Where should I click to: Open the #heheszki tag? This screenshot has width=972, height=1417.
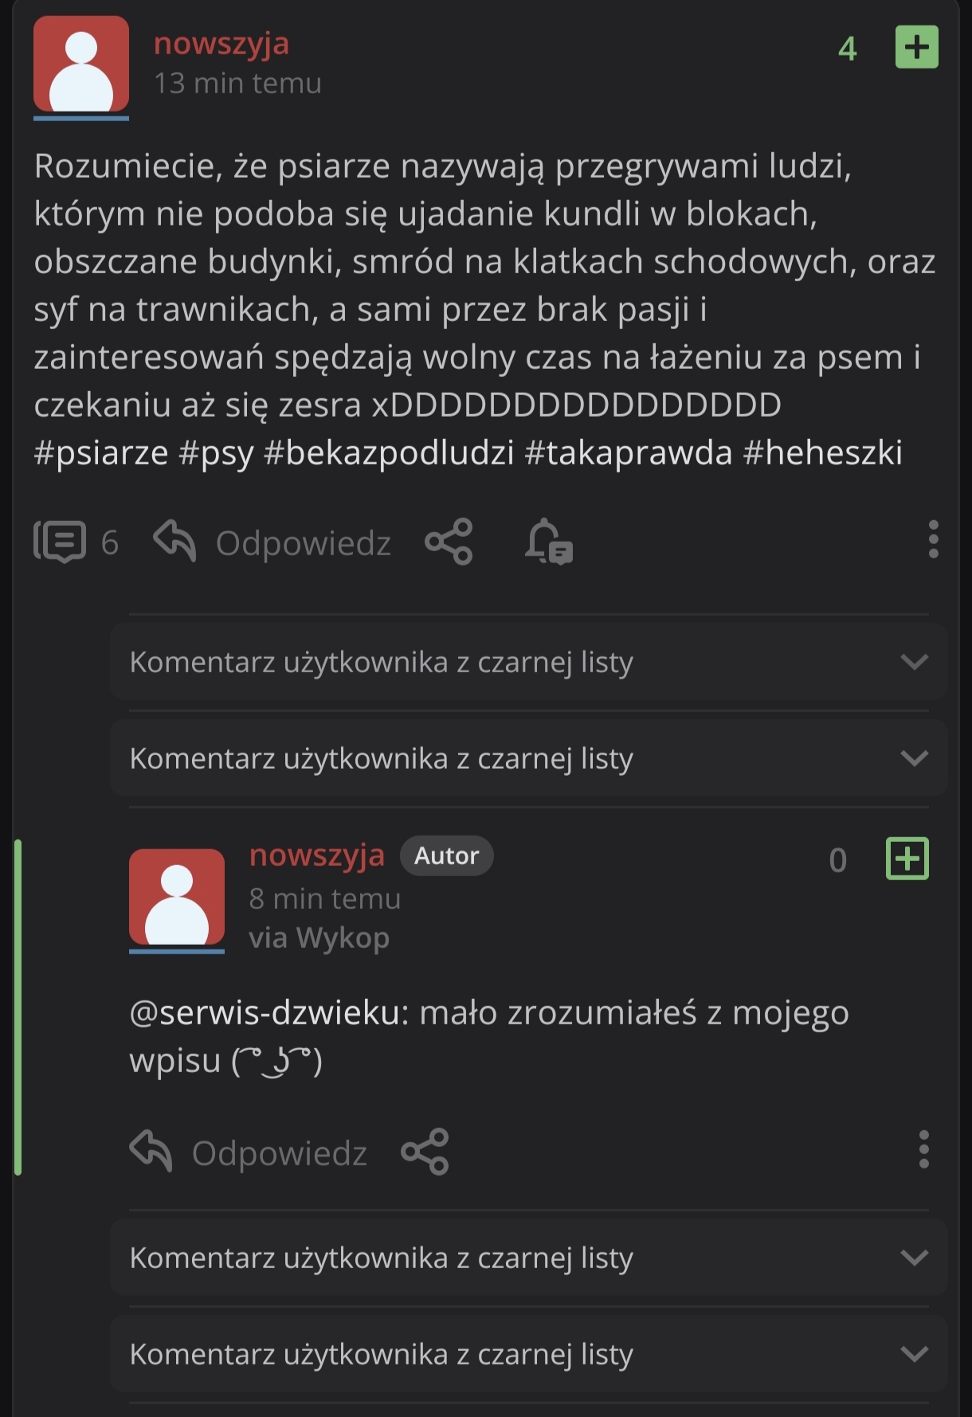point(822,452)
